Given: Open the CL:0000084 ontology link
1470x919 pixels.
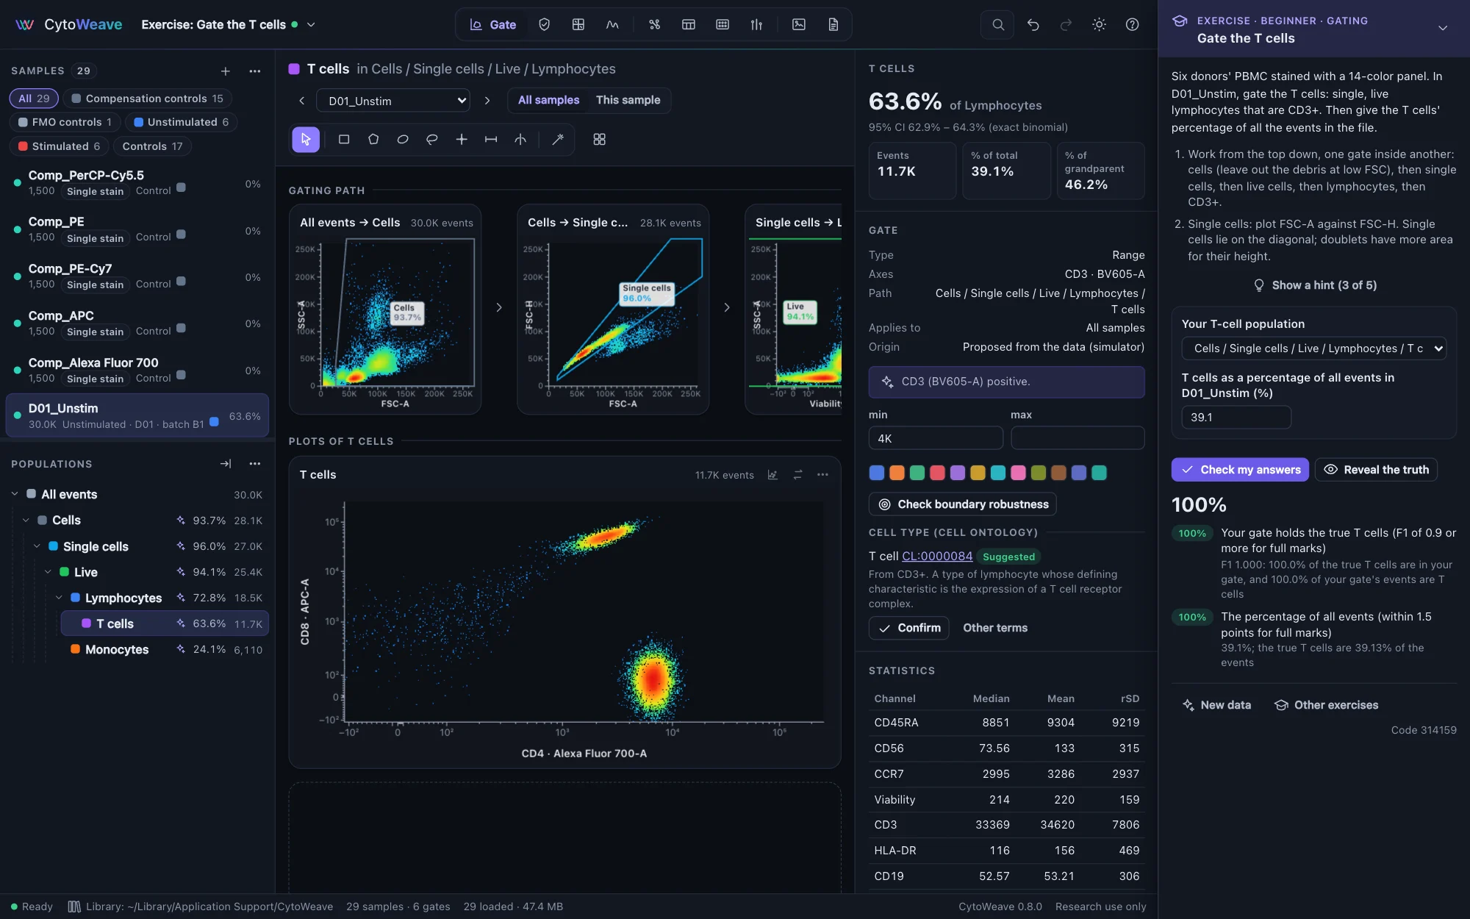Looking at the screenshot, I should pyautogui.click(x=937, y=557).
